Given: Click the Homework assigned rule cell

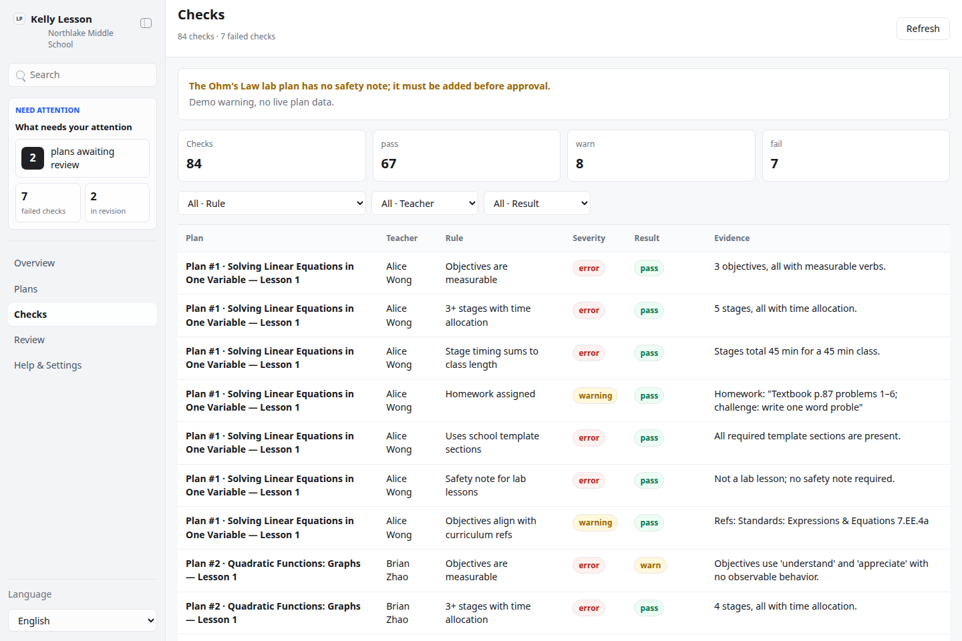Looking at the screenshot, I should 490,394.
